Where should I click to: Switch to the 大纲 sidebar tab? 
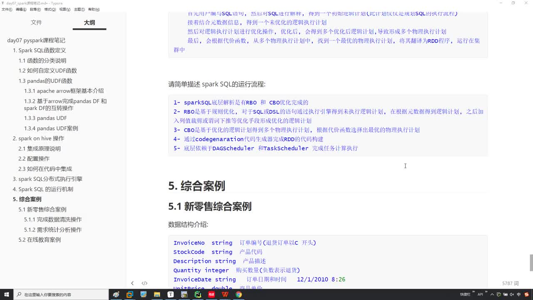click(90, 22)
